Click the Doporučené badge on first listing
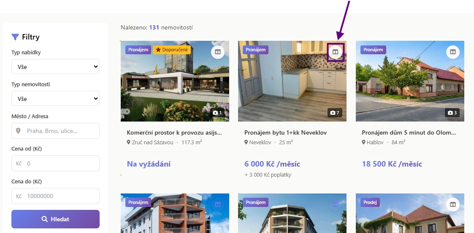Image resolution: width=474 pixels, height=233 pixels. [172, 50]
